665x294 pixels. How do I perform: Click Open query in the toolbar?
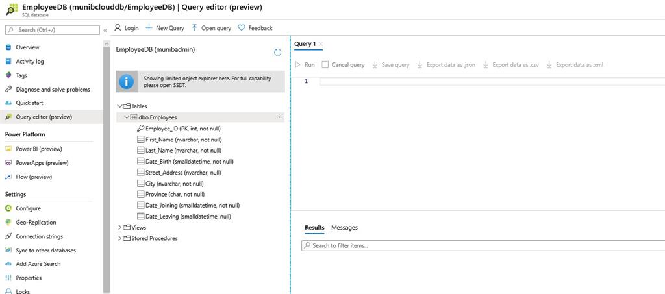point(211,28)
